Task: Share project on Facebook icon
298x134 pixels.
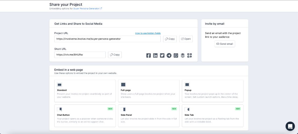Action: pyautogui.click(x=148, y=55)
